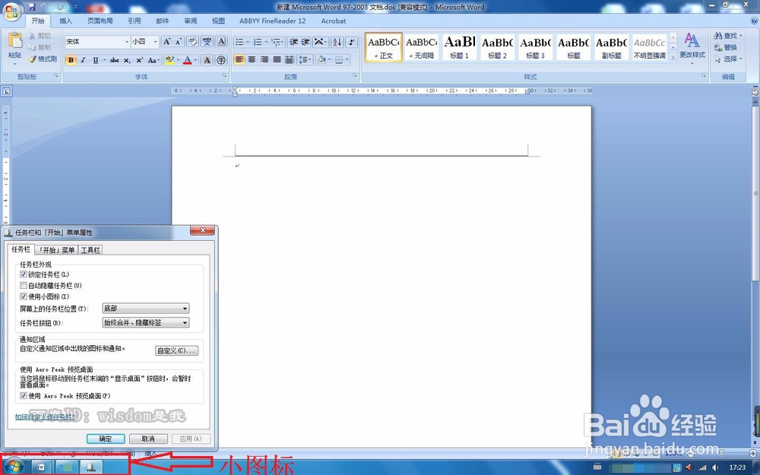Screen dimensions: 760x475
Task: Click the paragraph shading paint bucket
Action: pos(321,59)
